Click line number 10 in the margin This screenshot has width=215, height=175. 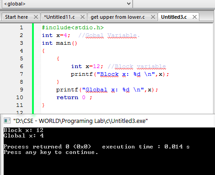20,97
